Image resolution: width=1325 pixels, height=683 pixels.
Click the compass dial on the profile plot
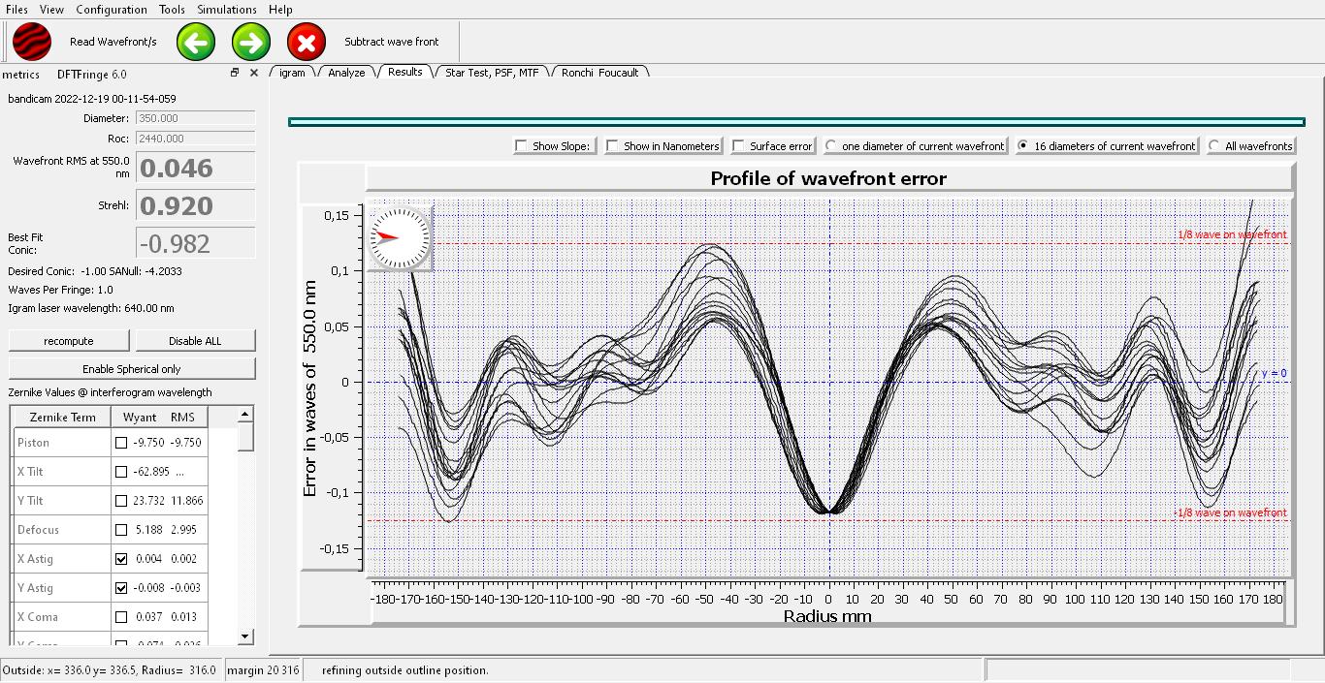point(399,237)
